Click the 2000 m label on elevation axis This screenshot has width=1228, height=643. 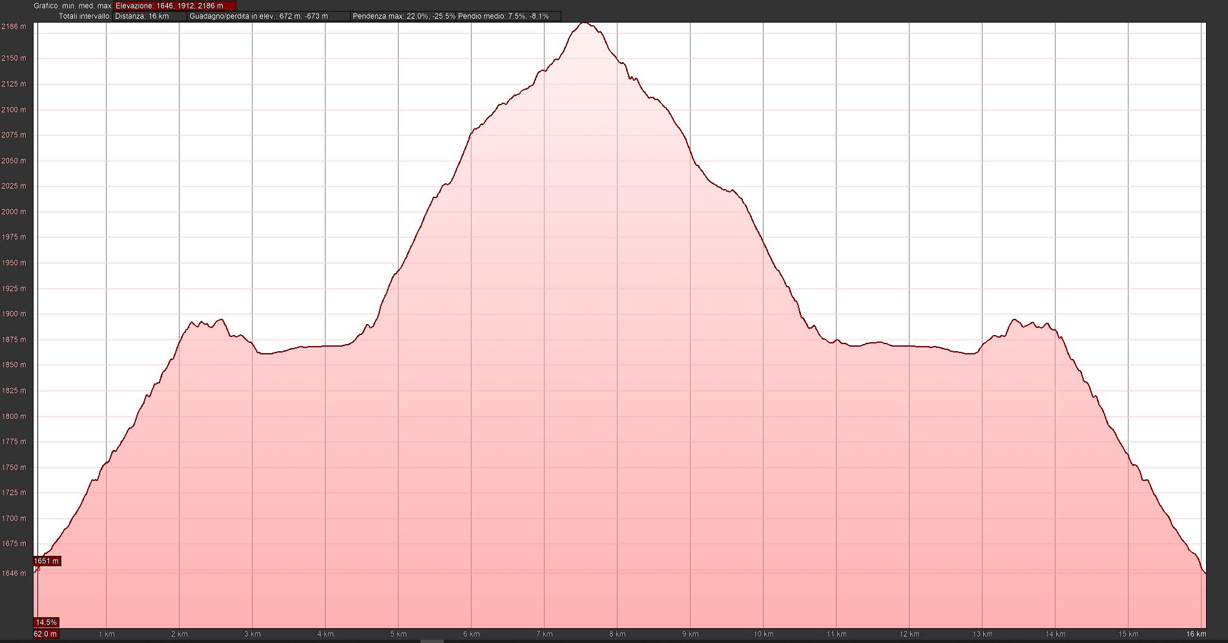tap(14, 212)
